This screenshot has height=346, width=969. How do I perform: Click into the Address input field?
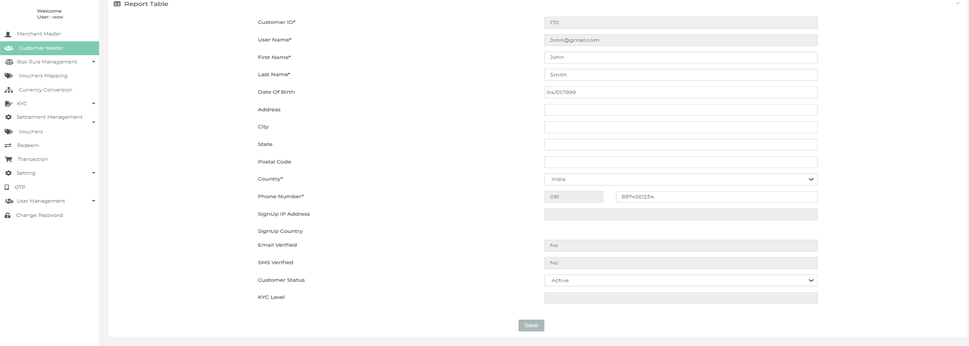(680, 110)
